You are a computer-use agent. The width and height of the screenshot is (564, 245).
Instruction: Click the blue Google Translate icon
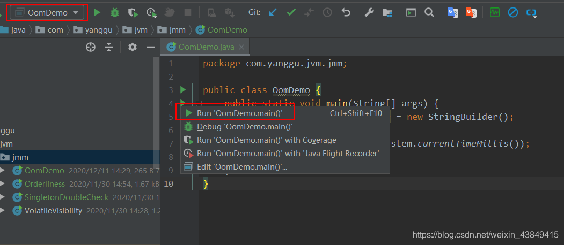(x=452, y=12)
